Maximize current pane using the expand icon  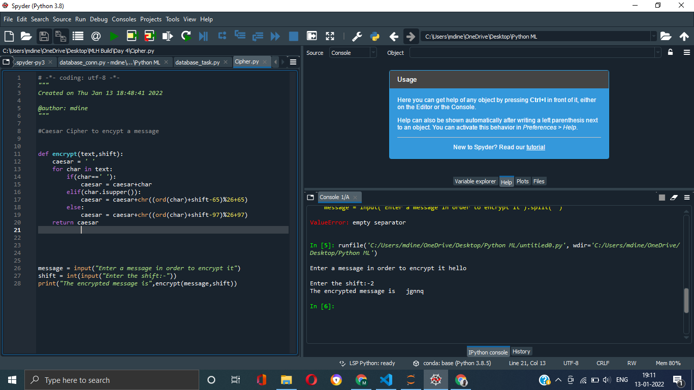(x=330, y=36)
